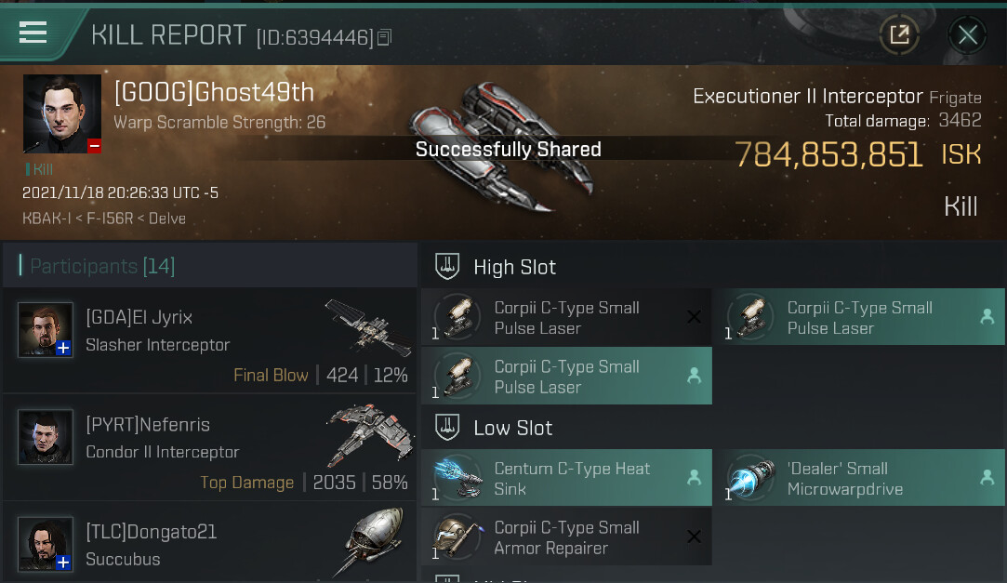Close the kill report window

coord(967,34)
